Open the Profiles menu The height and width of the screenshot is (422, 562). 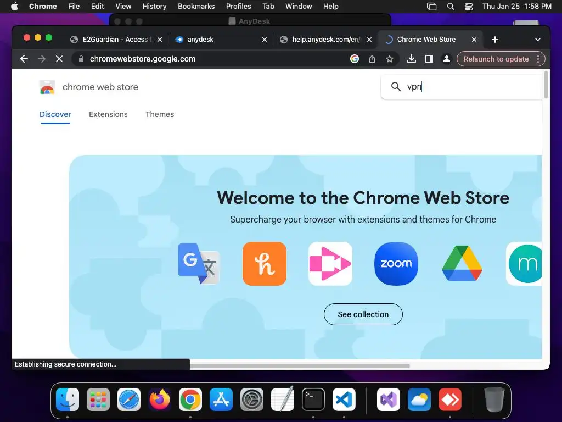238,6
